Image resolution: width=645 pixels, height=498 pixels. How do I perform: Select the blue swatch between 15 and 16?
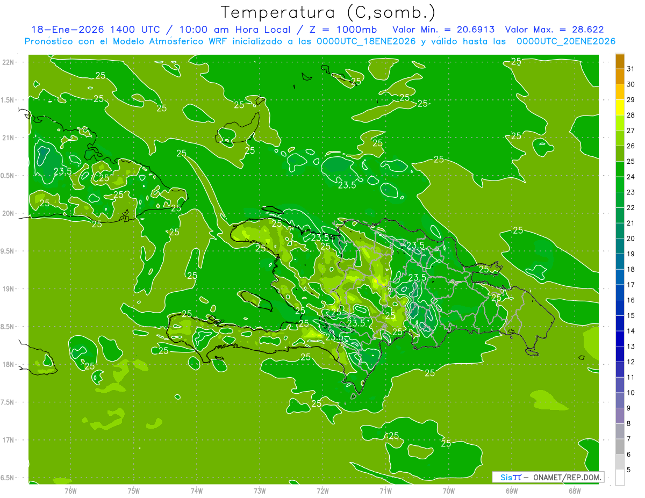click(x=620, y=308)
